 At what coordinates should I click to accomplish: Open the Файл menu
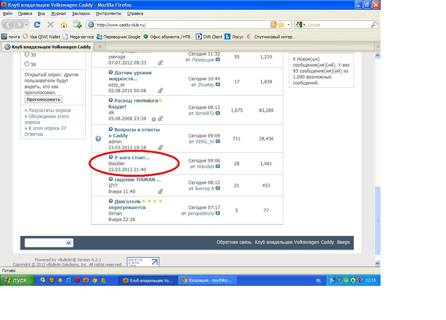[7, 13]
